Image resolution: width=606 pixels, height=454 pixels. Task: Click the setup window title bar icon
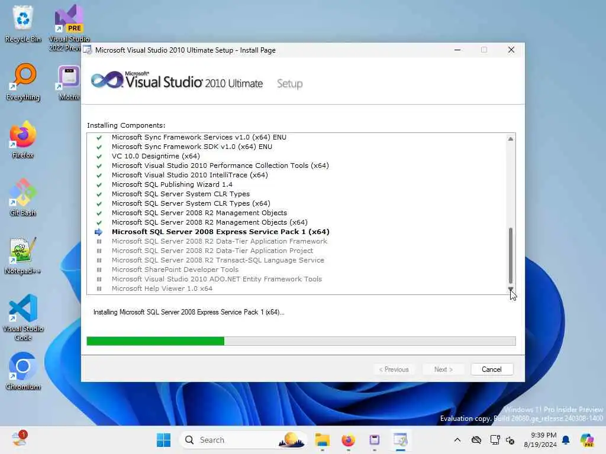tap(88, 50)
